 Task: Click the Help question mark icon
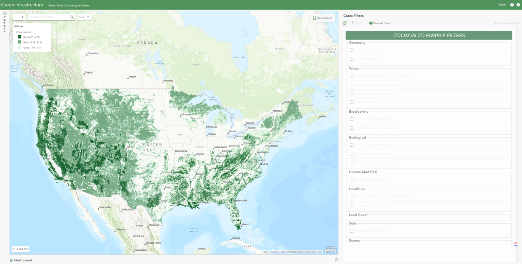512,4
